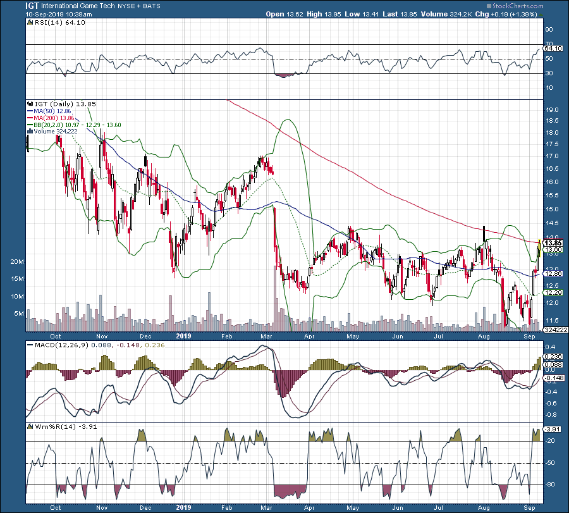Click the 20M volume axis label

tap(16, 262)
